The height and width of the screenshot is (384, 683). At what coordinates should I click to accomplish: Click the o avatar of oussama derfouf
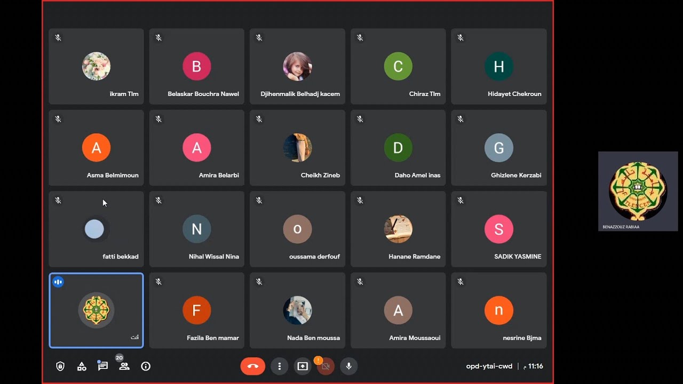(x=297, y=229)
